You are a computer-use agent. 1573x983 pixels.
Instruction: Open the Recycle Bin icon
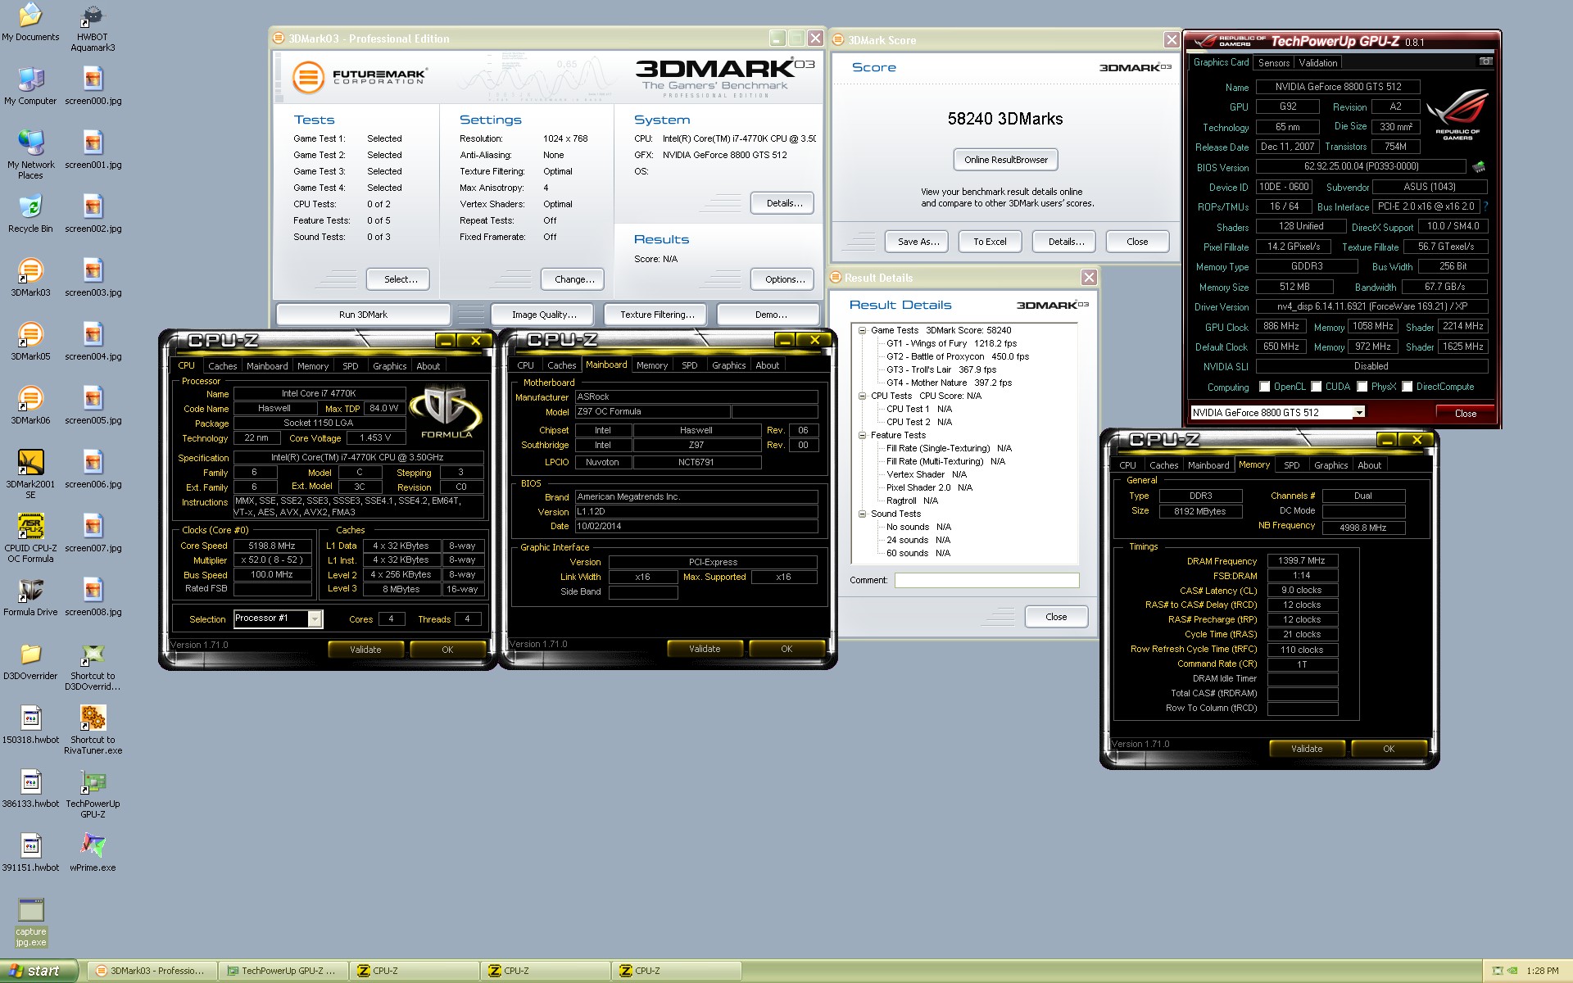(30, 214)
